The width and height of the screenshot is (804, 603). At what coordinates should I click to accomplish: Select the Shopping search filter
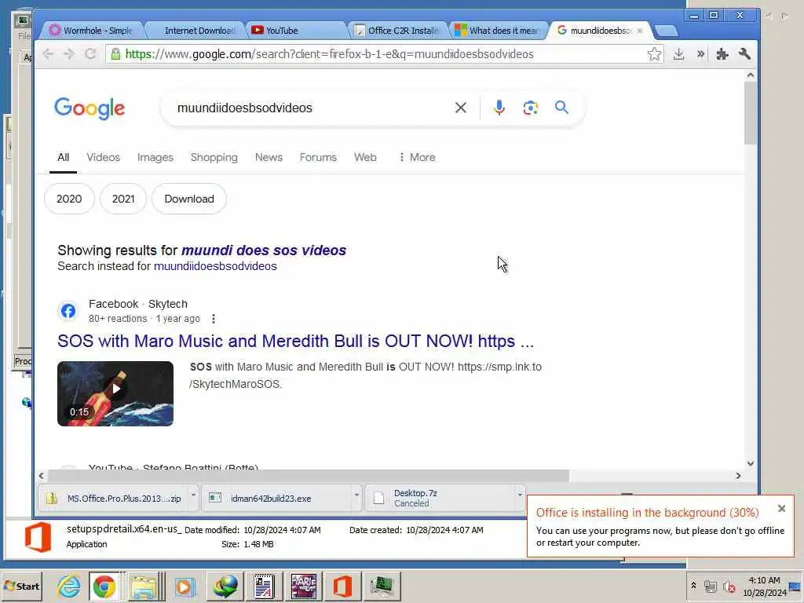[214, 157]
